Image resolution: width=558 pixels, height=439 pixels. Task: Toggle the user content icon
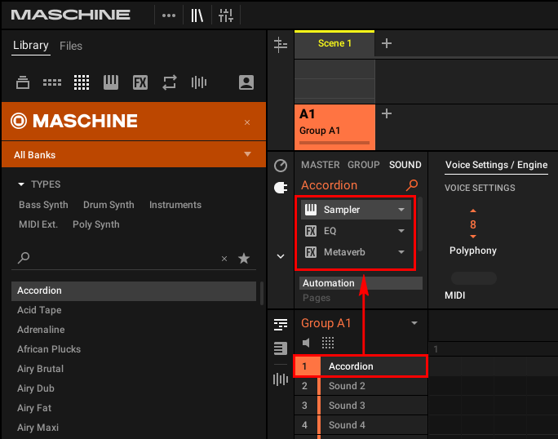pyautogui.click(x=246, y=82)
